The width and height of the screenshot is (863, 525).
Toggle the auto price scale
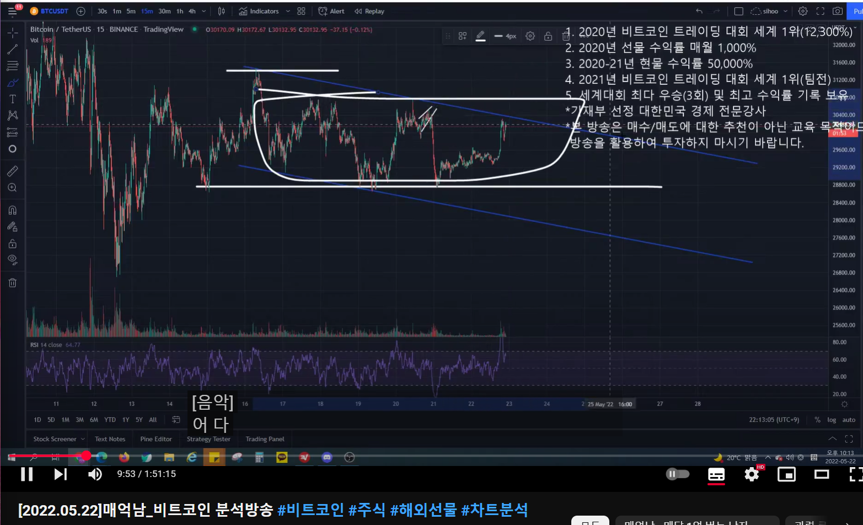[x=849, y=420]
